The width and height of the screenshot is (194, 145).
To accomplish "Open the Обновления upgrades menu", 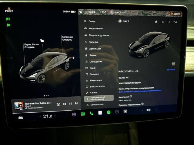I will point(95,105).
